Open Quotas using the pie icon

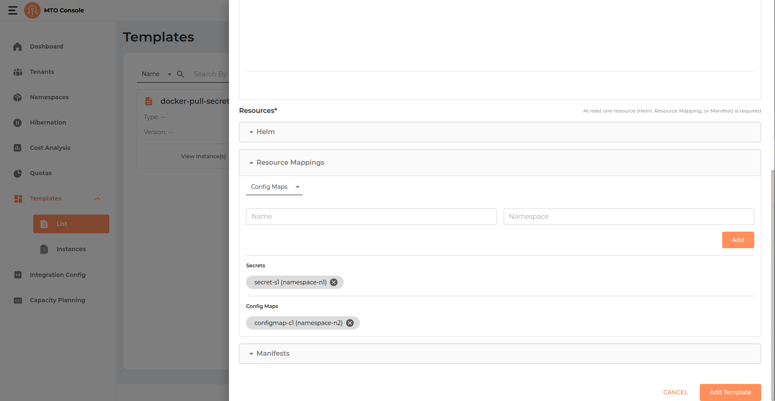[x=17, y=173]
